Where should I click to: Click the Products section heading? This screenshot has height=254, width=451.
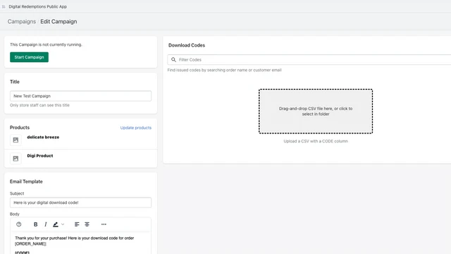tap(20, 128)
